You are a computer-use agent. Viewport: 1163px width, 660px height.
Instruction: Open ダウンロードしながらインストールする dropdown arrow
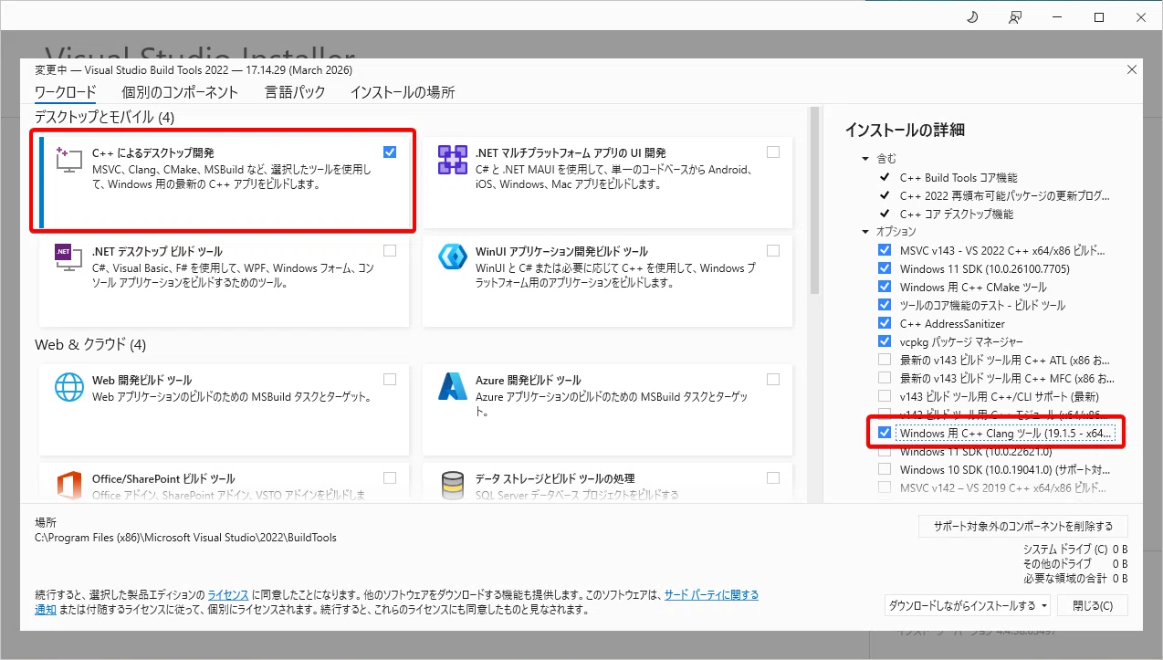click(1044, 606)
